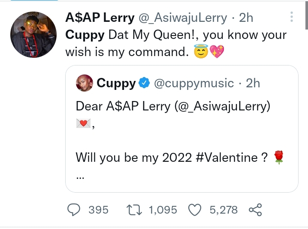
Task: Click Cuppy's blue verified badge
Action: click(x=144, y=83)
